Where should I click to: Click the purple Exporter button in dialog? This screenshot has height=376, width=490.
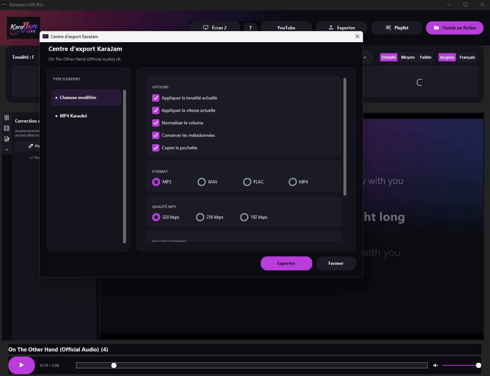coord(287,263)
